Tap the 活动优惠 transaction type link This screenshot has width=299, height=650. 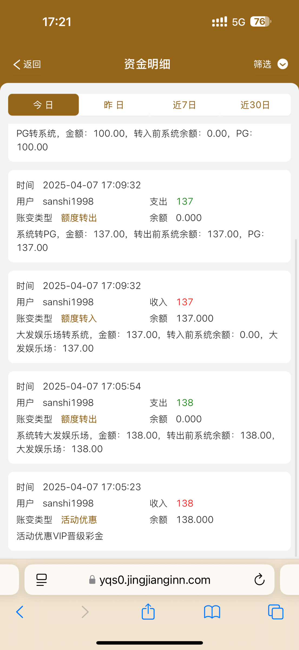click(x=79, y=520)
